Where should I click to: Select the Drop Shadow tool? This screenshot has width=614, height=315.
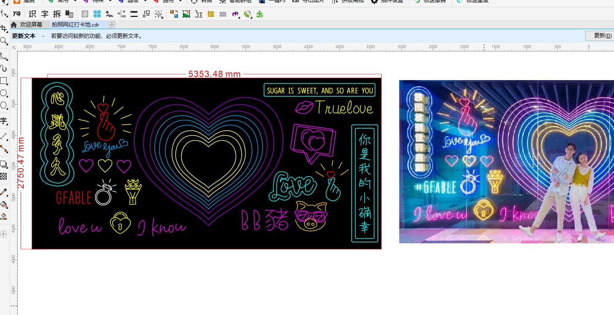click(x=3, y=164)
